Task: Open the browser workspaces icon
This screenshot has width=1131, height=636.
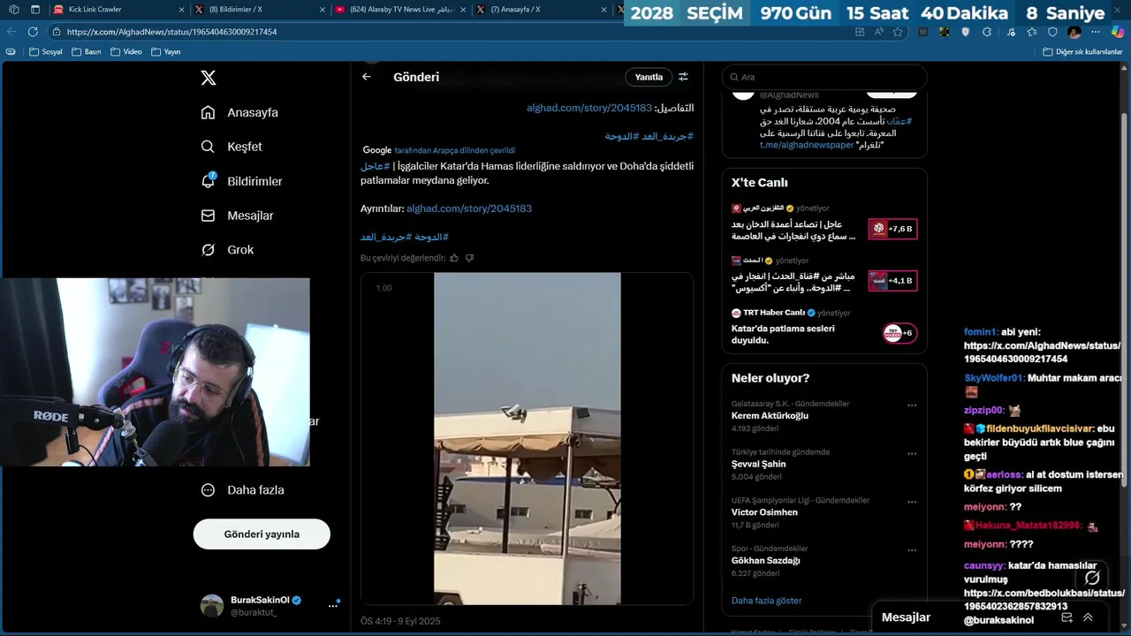Action: 13,10
